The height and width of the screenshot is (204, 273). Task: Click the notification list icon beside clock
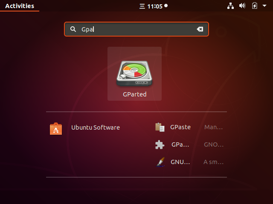pyautogui.click(x=142, y=6)
